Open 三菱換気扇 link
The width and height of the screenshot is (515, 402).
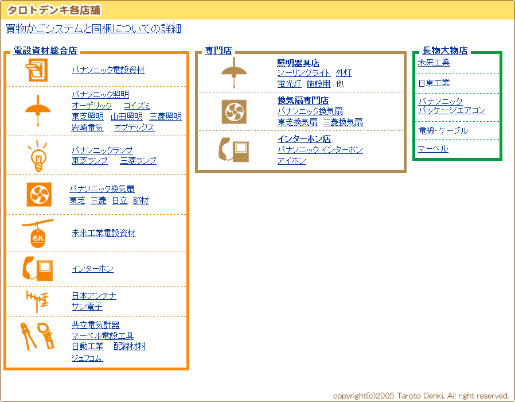(x=343, y=122)
